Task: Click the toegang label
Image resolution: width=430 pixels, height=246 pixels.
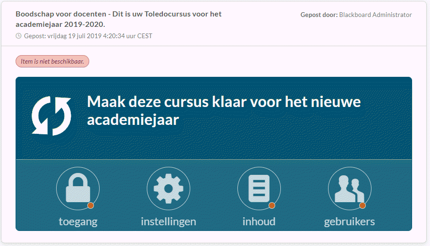Action: [78, 221]
